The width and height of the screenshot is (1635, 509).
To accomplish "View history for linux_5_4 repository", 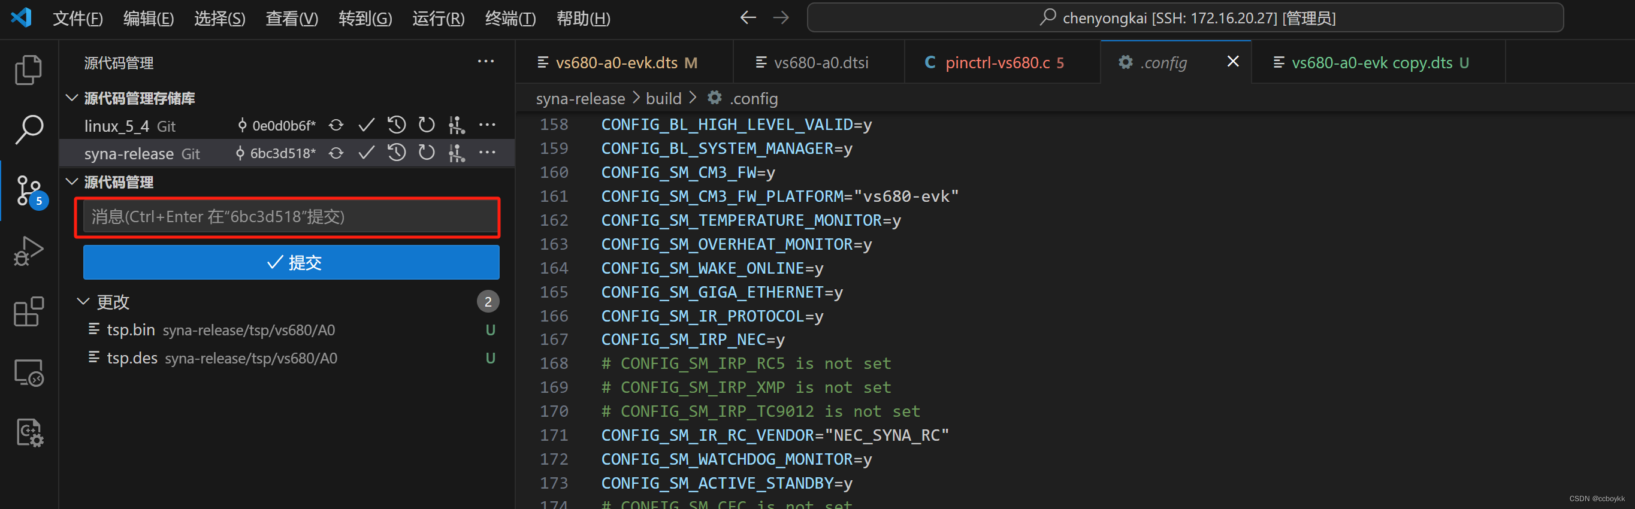I will click(397, 125).
